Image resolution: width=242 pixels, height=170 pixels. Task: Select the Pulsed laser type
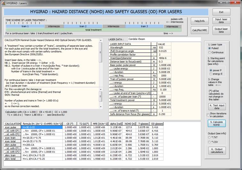pyautogui.click(x=209, y=48)
